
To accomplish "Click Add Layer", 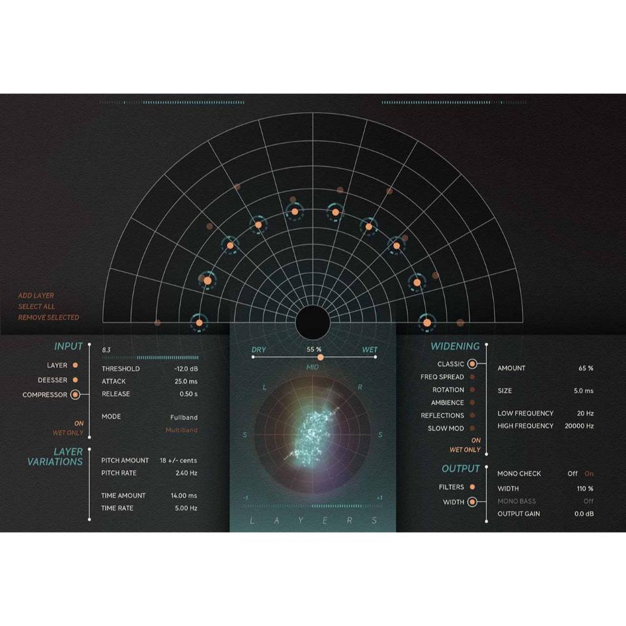I will 36,295.
